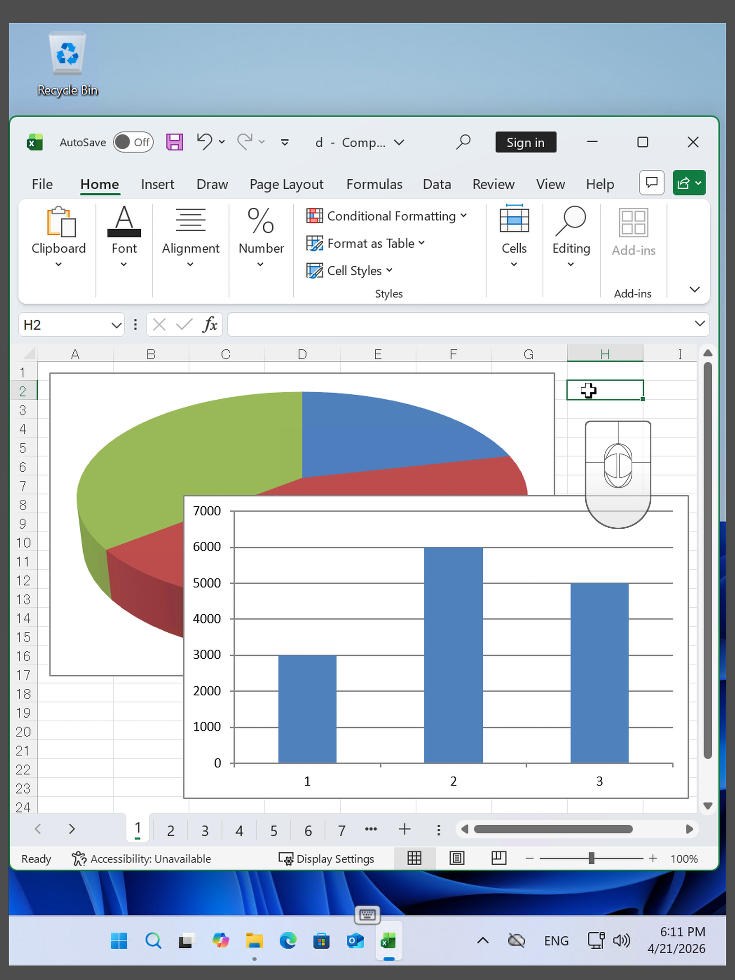Zoom out with the minus button
The height and width of the screenshot is (980, 735).
529,859
